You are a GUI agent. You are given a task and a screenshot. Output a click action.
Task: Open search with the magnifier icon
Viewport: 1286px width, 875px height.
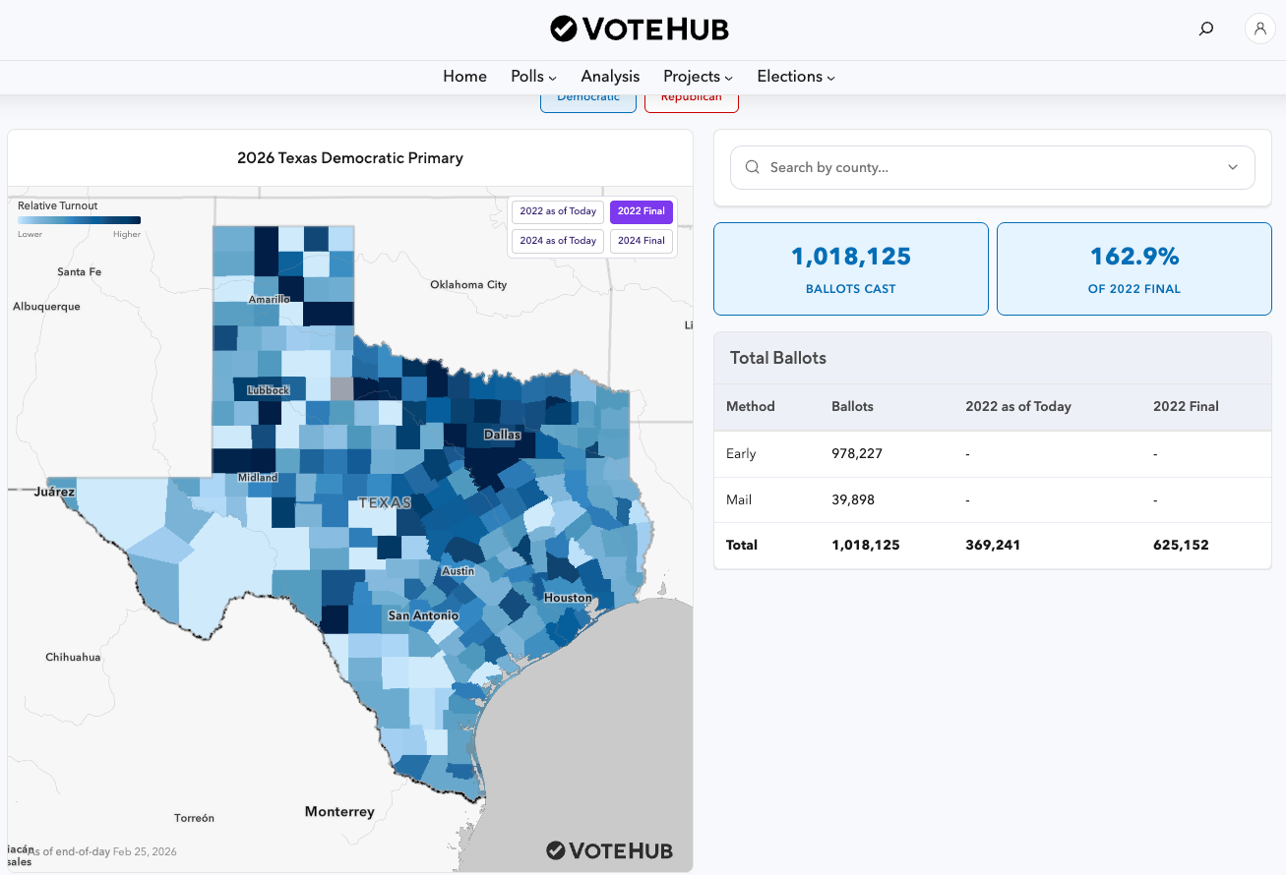tap(1205, 29)
